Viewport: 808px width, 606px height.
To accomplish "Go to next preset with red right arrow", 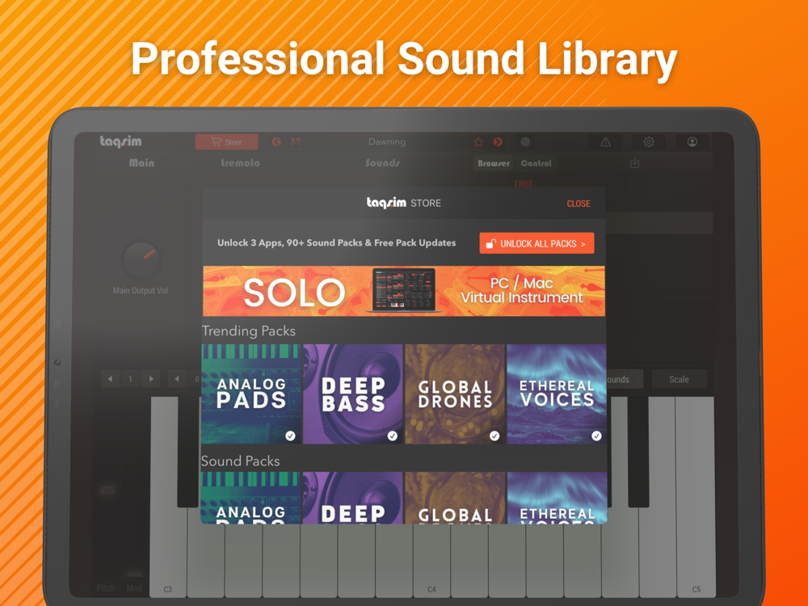I will click(498, 141).
